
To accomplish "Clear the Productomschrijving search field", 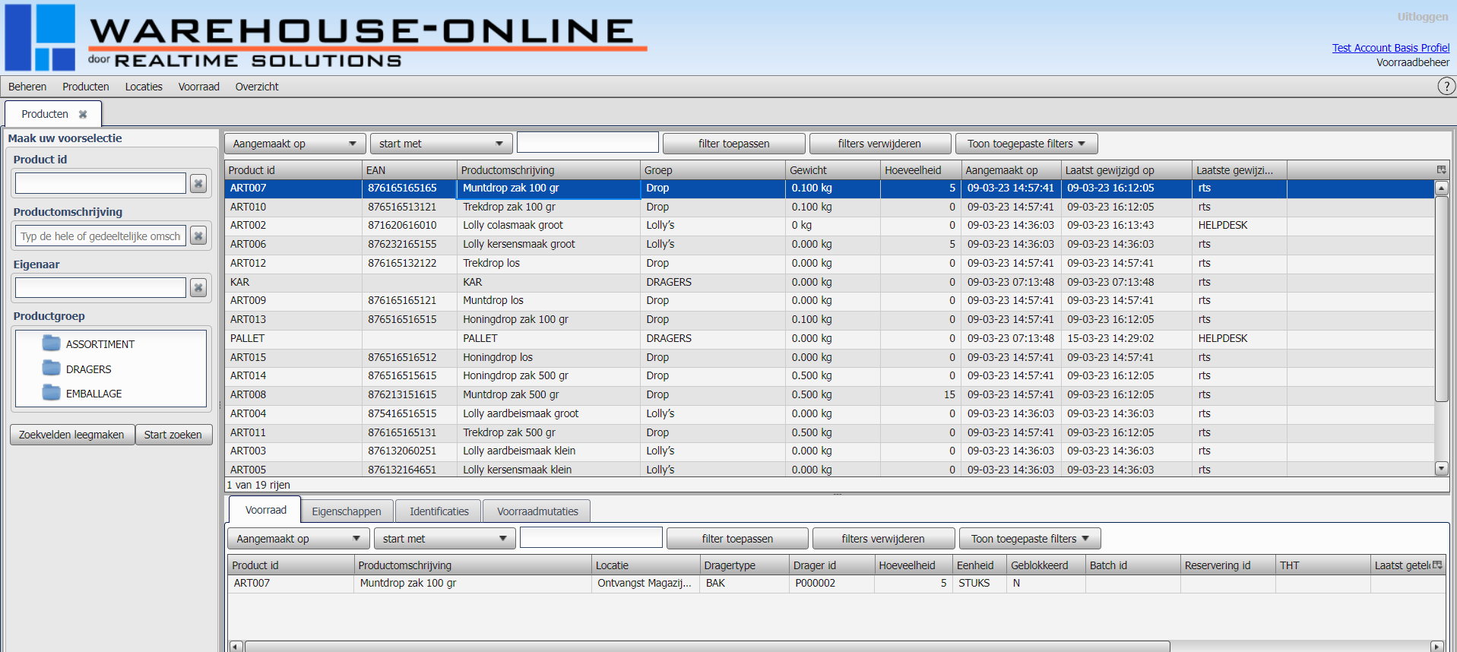I will tap(198, 236).
